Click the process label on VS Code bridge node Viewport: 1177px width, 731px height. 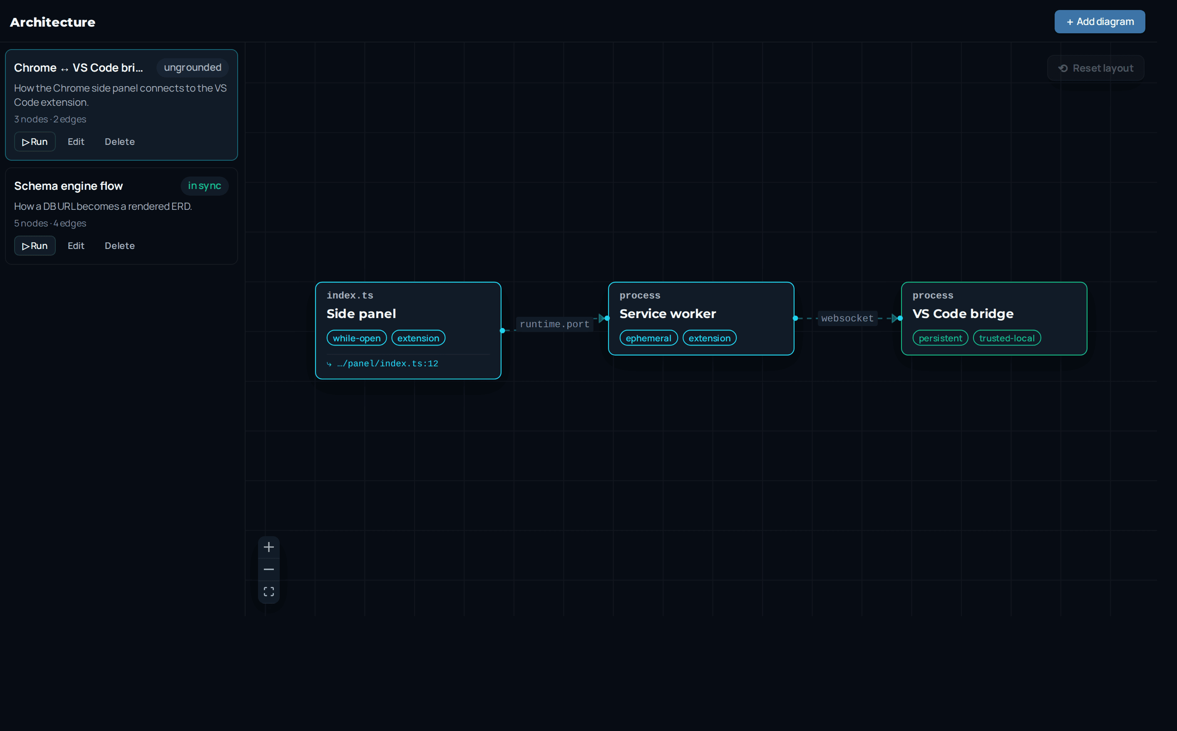click(933, 296)
